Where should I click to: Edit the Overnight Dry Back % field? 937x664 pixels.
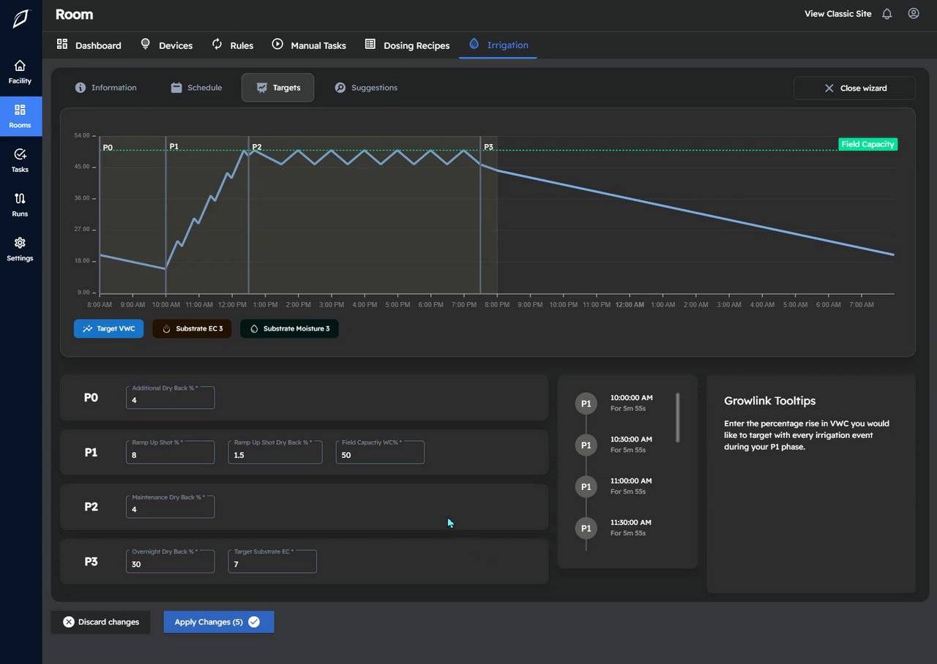[170, 562]
